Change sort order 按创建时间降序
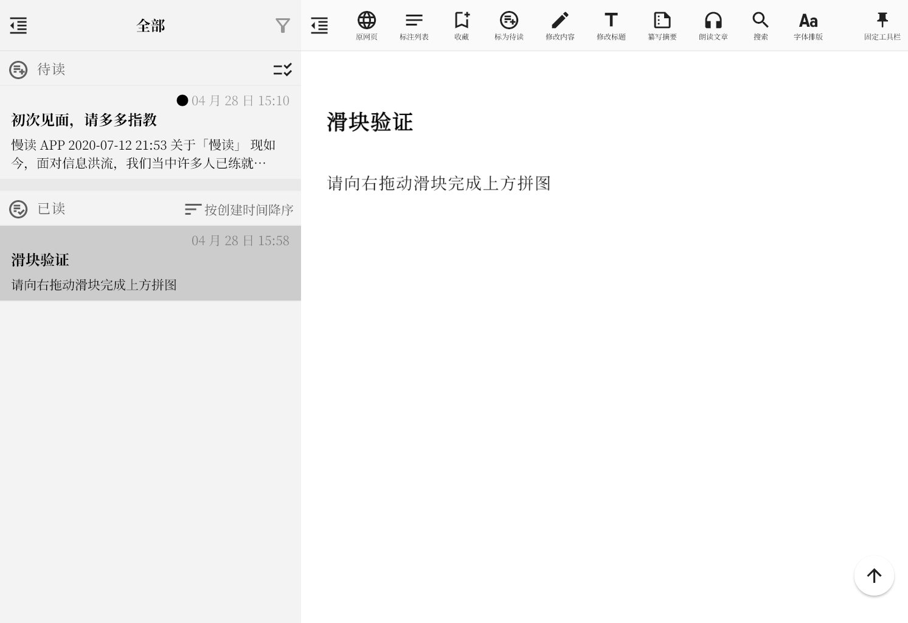Viewport: 908px width, 623px height. click(240, 209)
